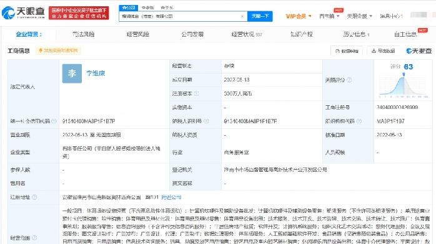Click the credit code value 91340400MA8P1F1B7P under 统一社会信用代码
The width and height of the screenshot is (436, 244).
point(89,121)
